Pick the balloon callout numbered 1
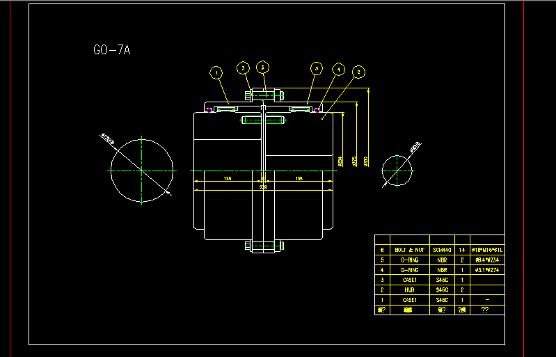 [216, 73]
